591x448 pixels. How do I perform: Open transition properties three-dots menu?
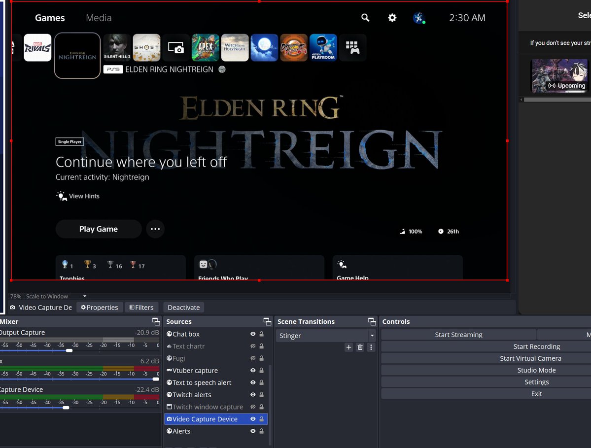pos(371,347)
